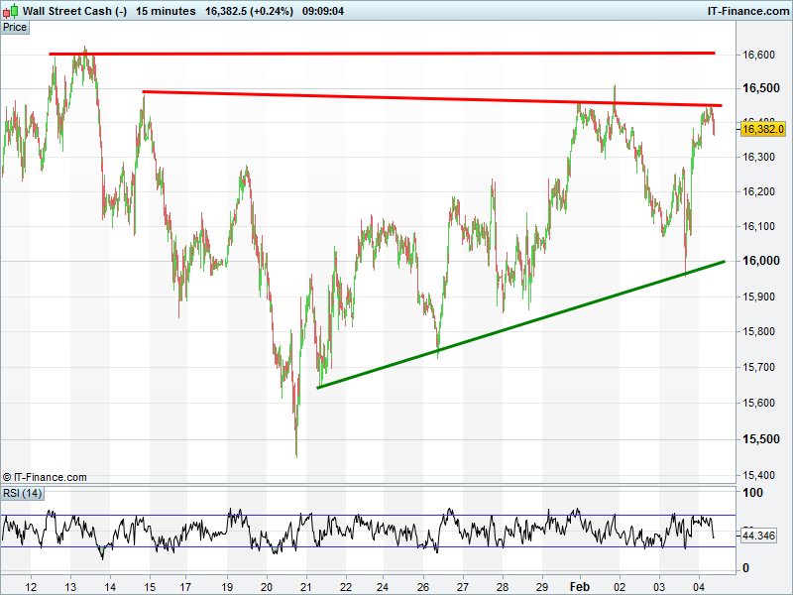Click the 16,500 price axis label
This screenshot has height=595, width=793.
[x=761, y=88]
